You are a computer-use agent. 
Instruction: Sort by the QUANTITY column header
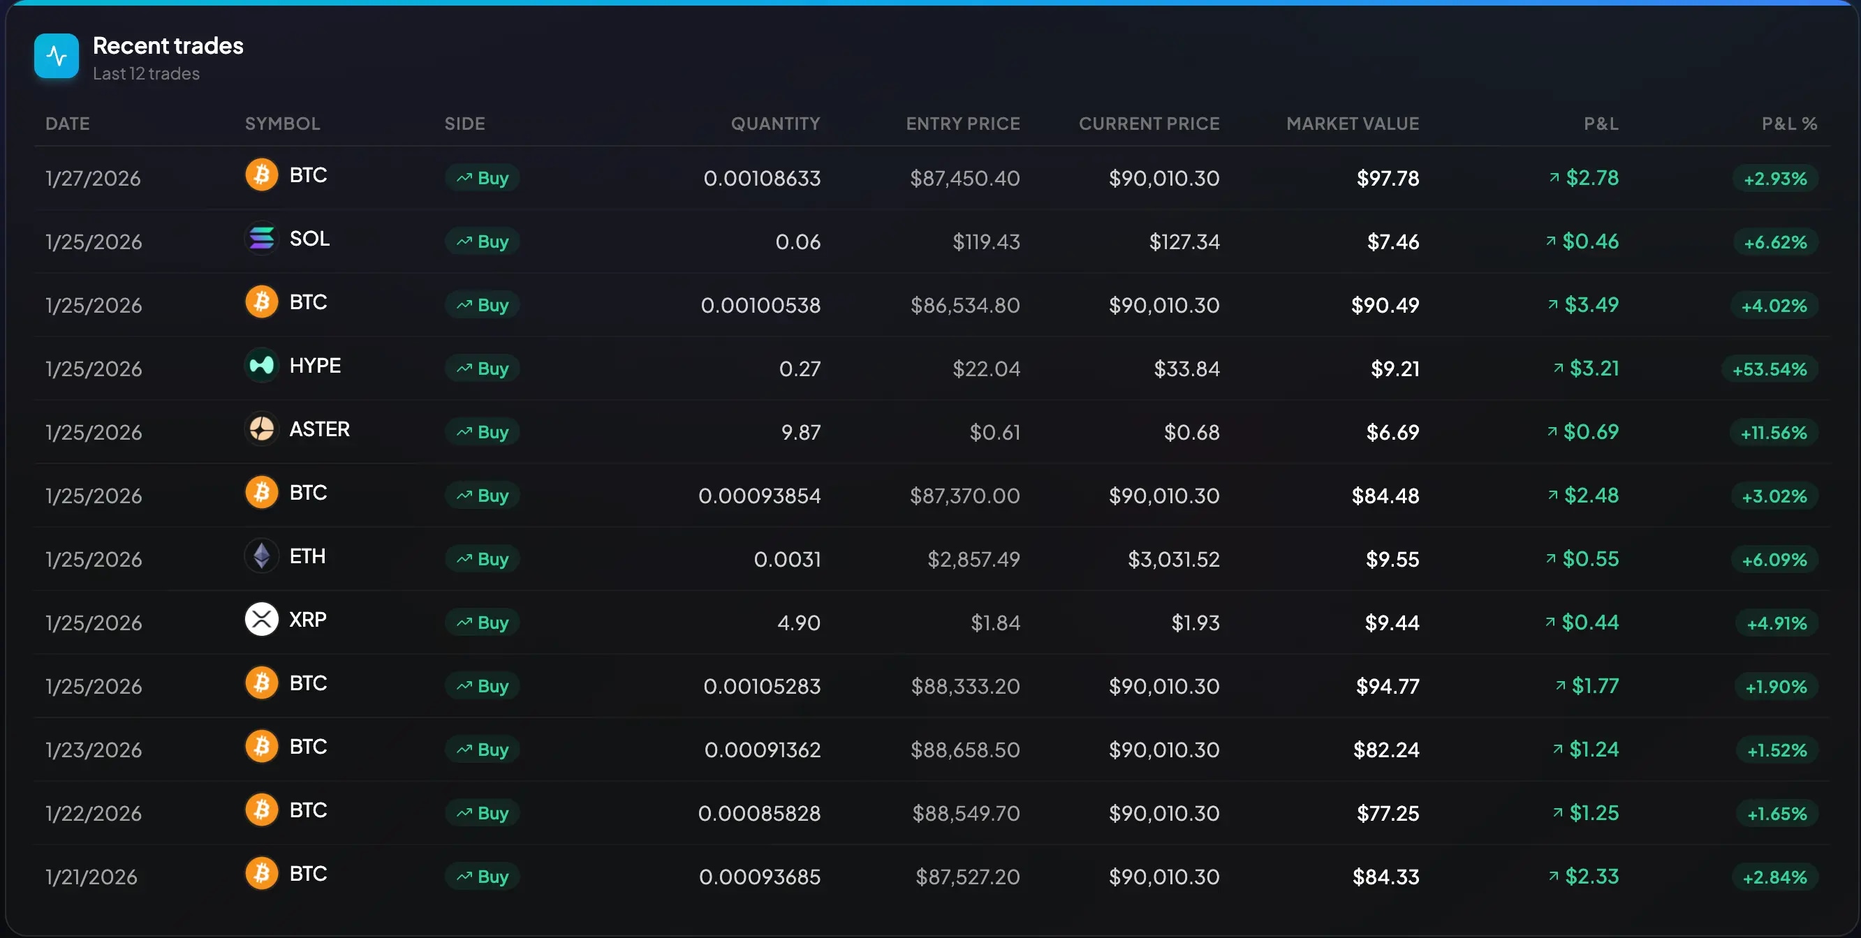click(775, 124)
